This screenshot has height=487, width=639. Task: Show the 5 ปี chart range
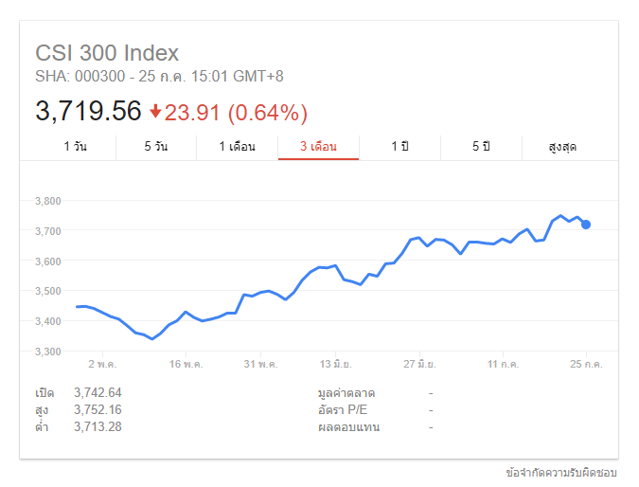pos(481,147)
